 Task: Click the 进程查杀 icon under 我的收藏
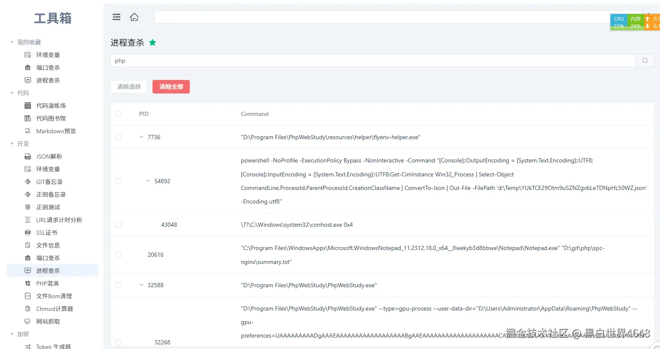pos(28,80)
